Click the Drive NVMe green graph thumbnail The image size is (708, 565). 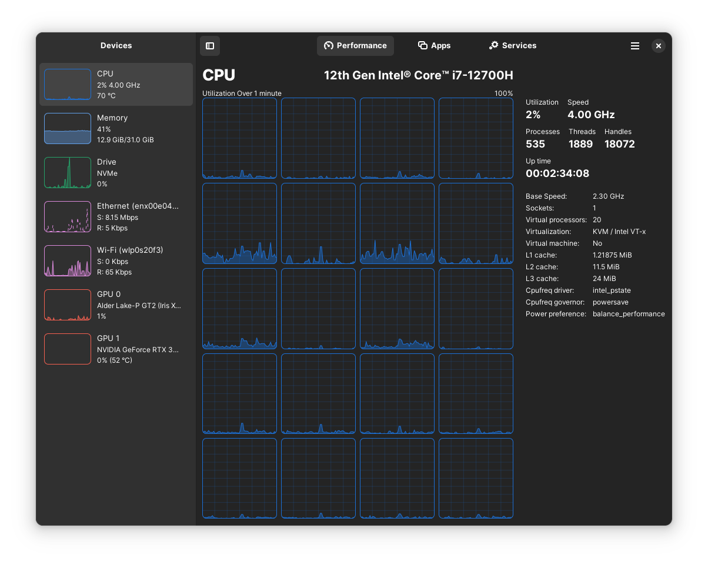[x=68, y=173]
